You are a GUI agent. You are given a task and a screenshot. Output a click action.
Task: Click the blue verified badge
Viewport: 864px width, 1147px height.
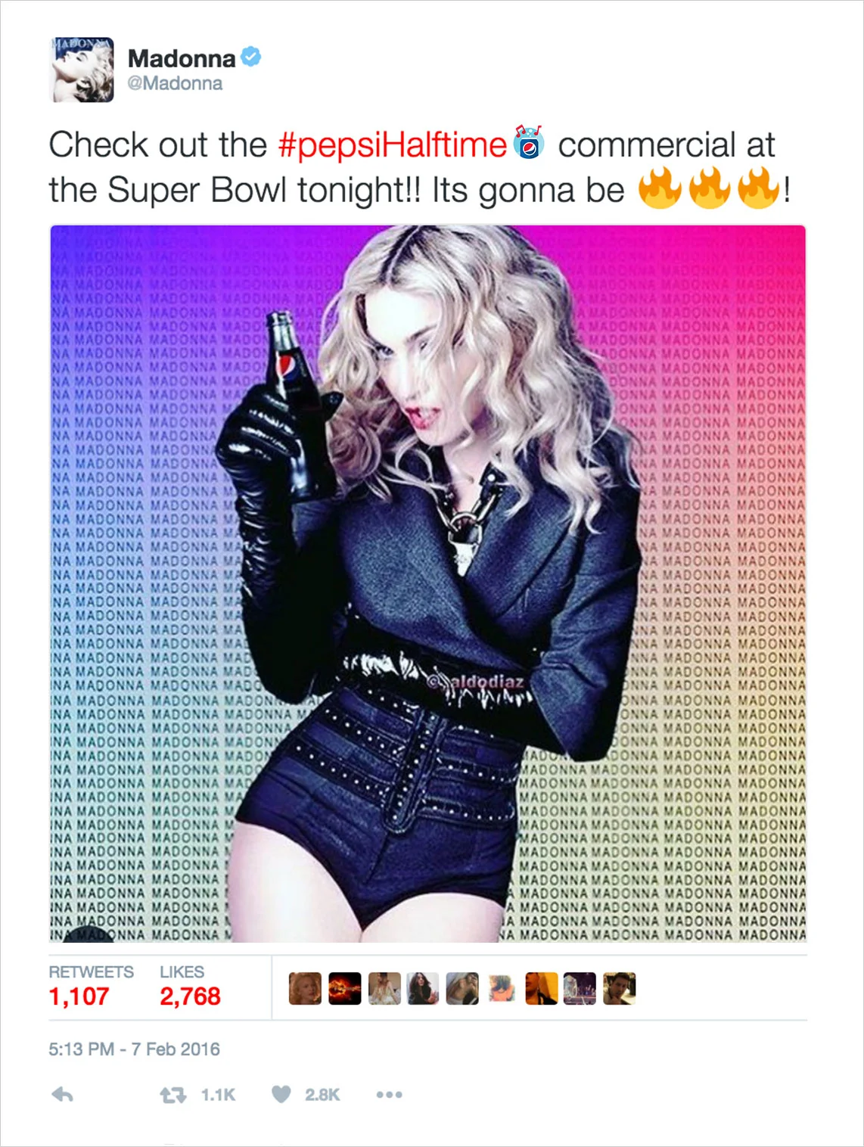coord(251,57)
